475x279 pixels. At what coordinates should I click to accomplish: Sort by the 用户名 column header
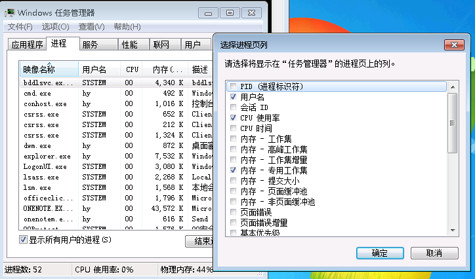click(x=99, y=69)
